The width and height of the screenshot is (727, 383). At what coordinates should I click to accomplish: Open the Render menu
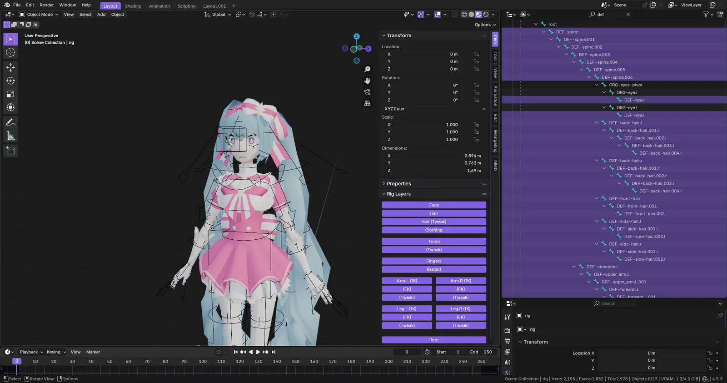click(47, 5)
